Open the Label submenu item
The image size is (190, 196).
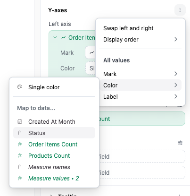tap(140, 96)
